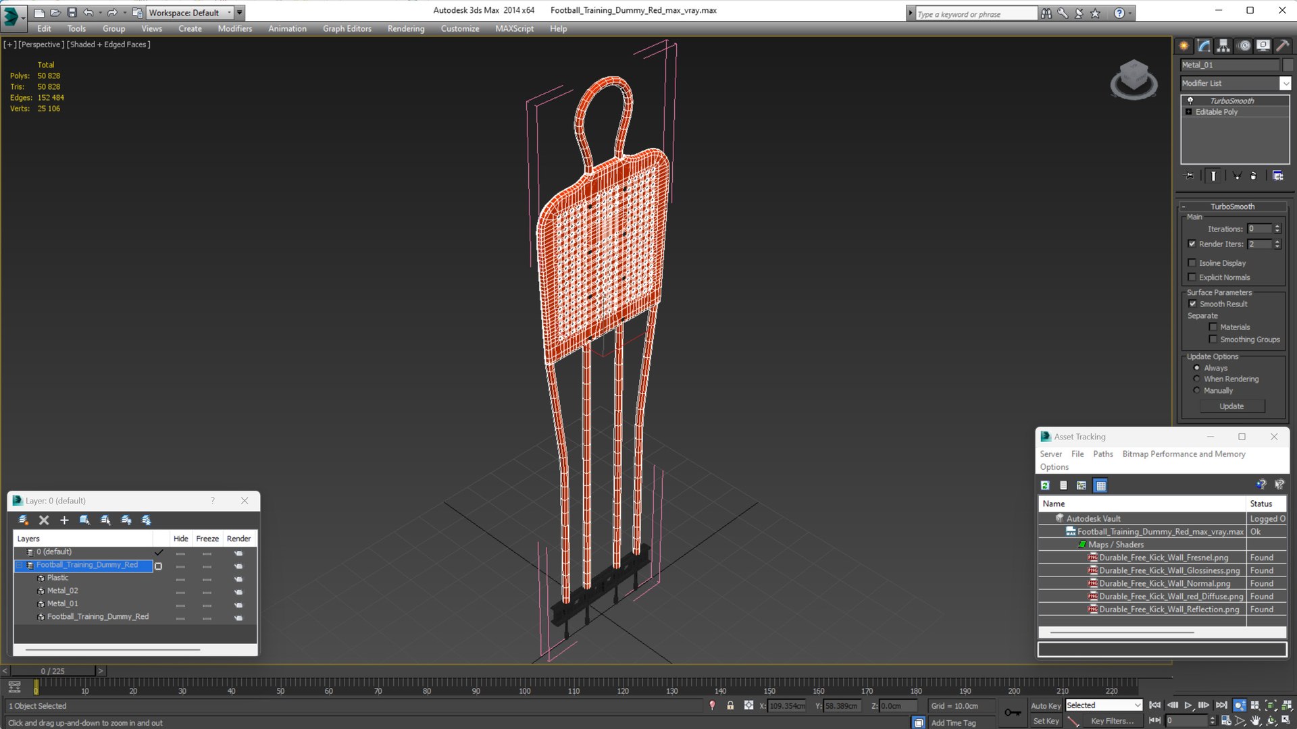This screenshot has height=729, width=1297.
Task: Open the Hierarchy command panel tab
Action: [x=1223, y=46]
